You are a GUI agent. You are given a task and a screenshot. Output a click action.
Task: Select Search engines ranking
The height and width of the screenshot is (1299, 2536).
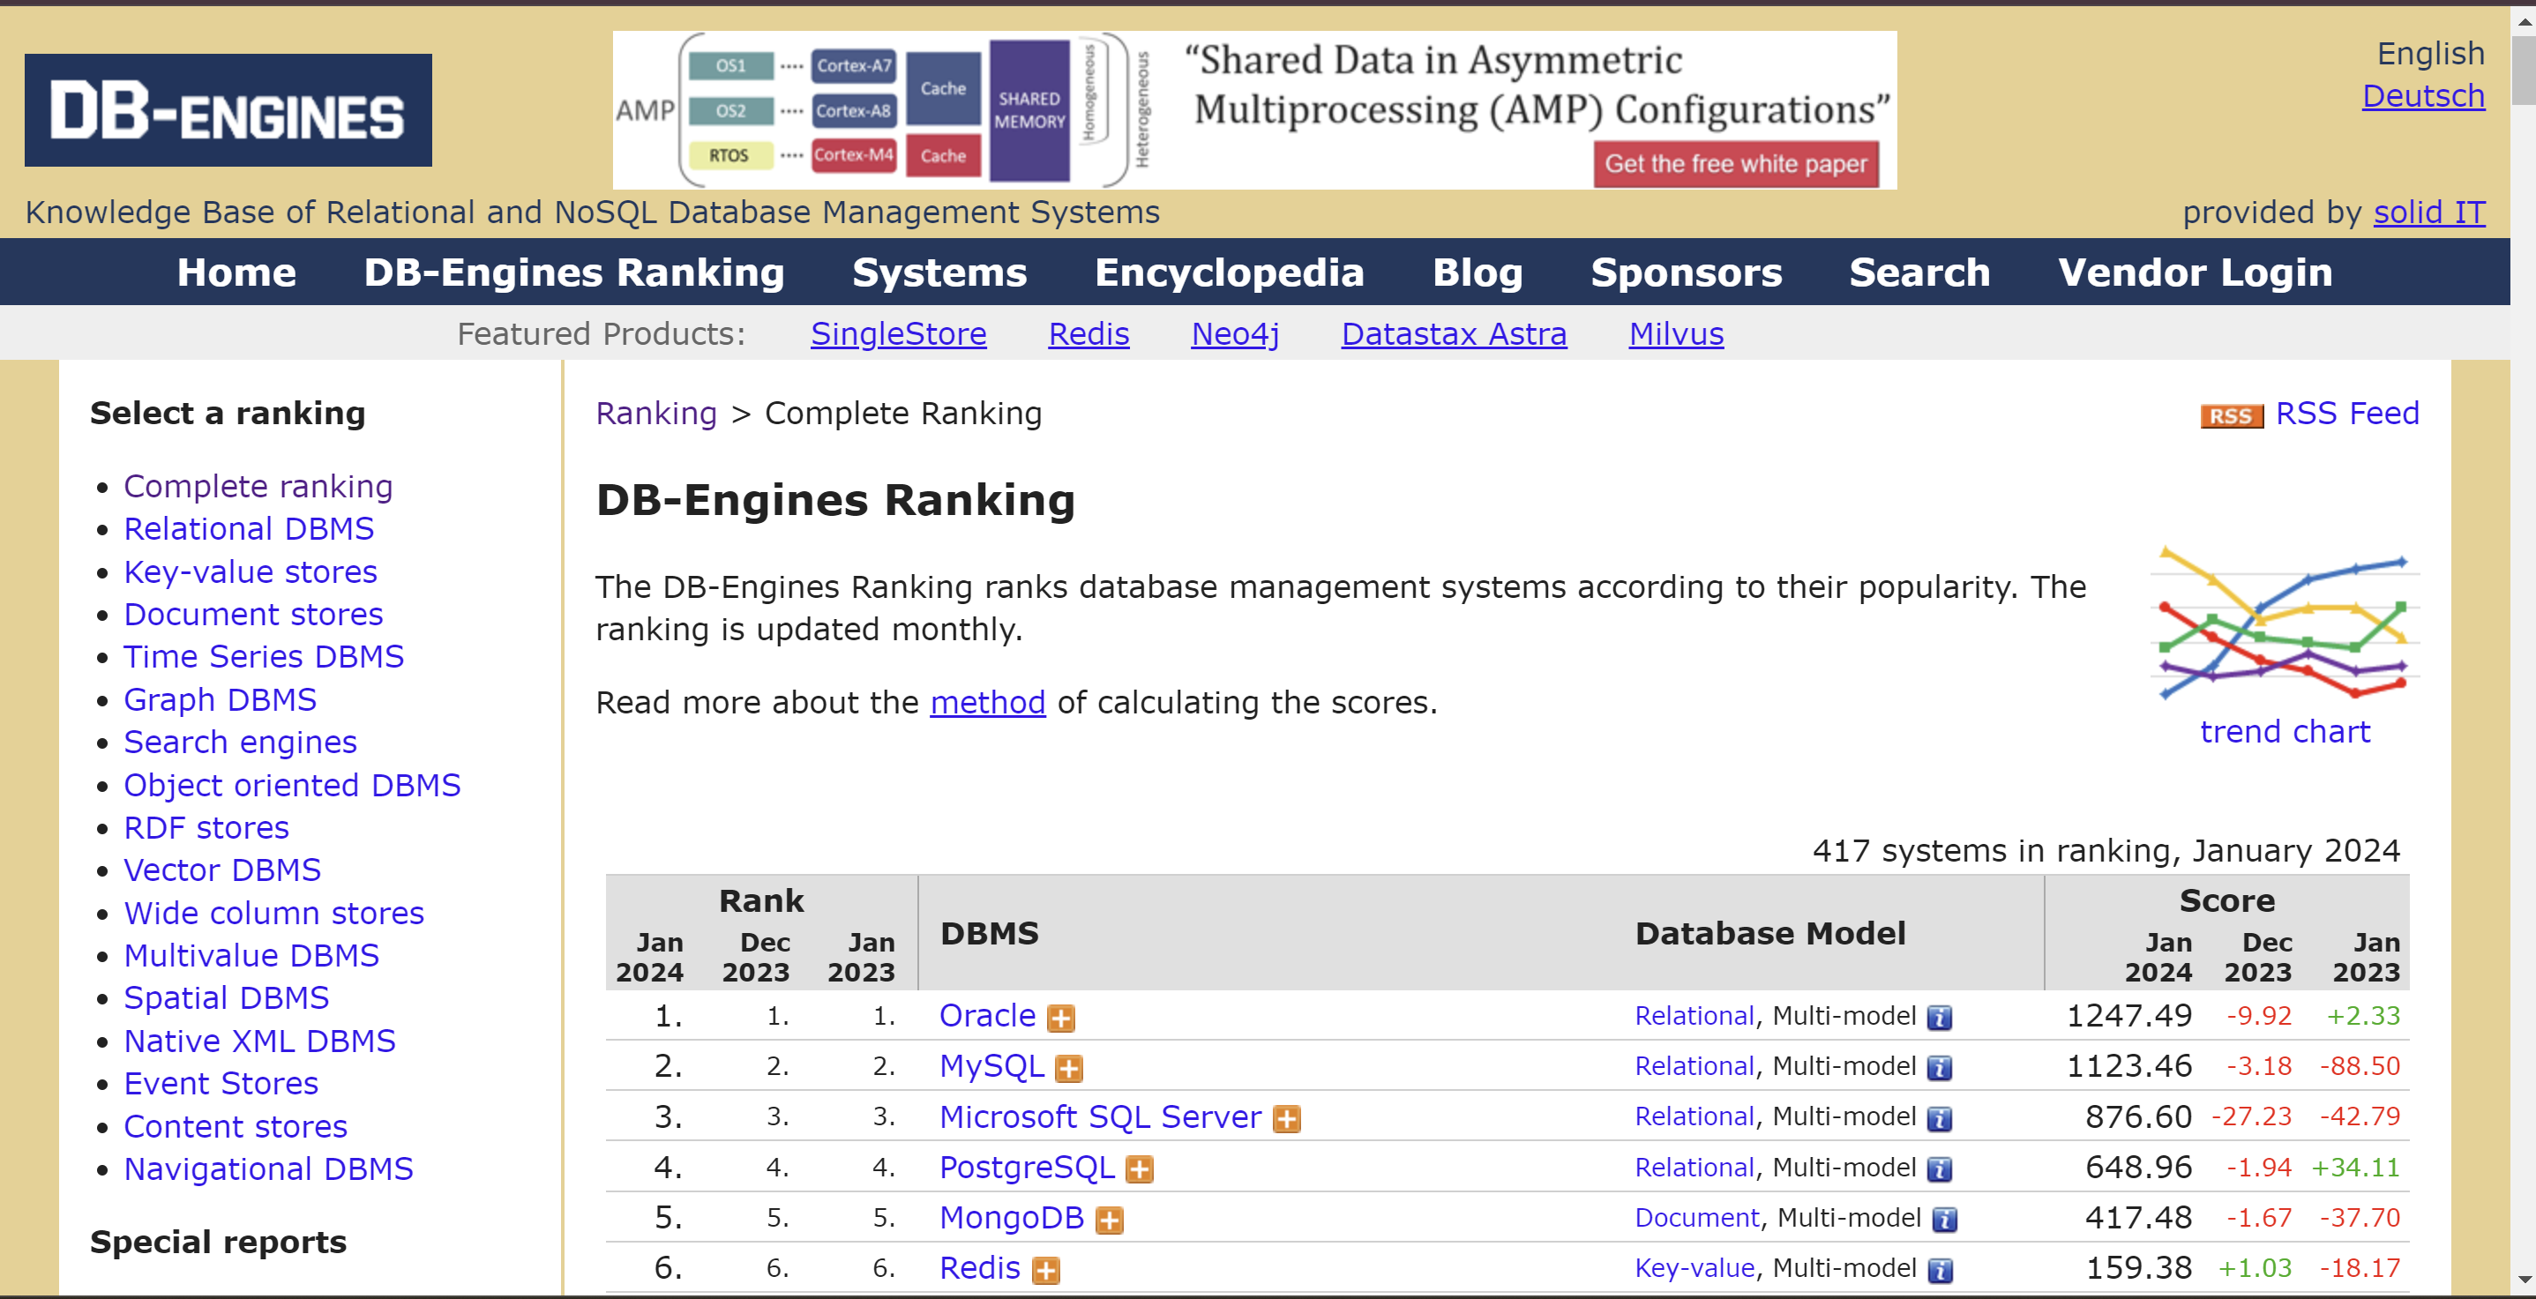240,742
